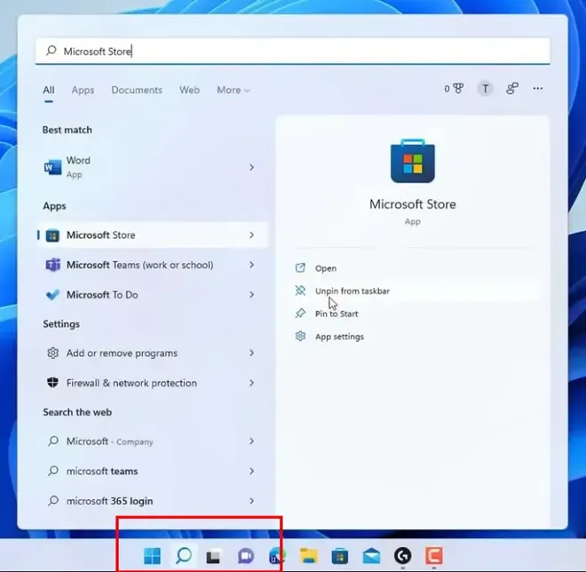Open Task View from the taskbar
586x572 pixels.
pyautogui.click(x=214, y=556)
